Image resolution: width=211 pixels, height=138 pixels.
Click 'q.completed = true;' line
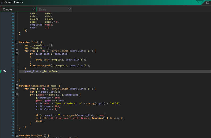tap(48, 98)
